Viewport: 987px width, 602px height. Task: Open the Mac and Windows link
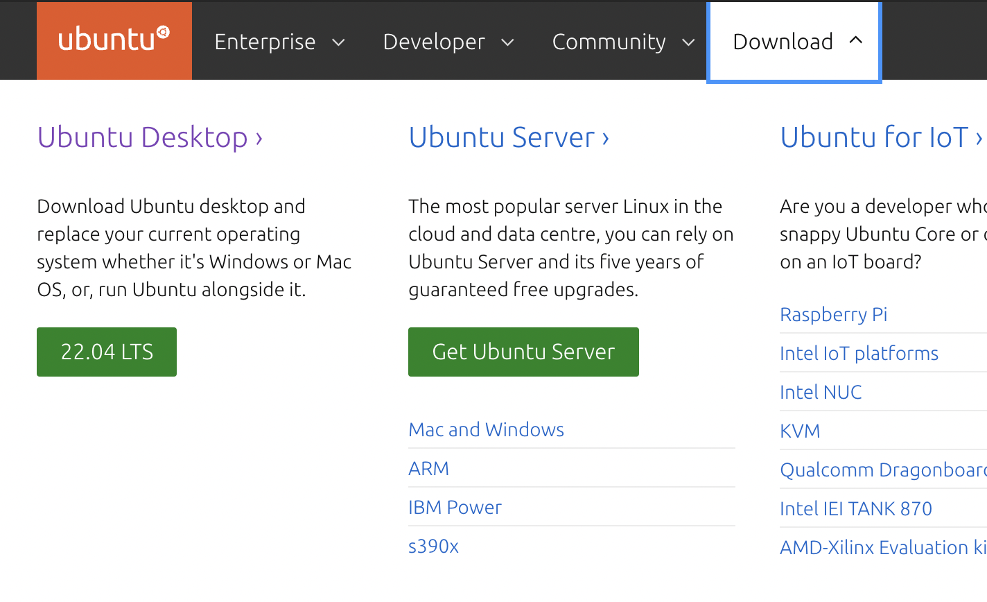tap(486, 430)
